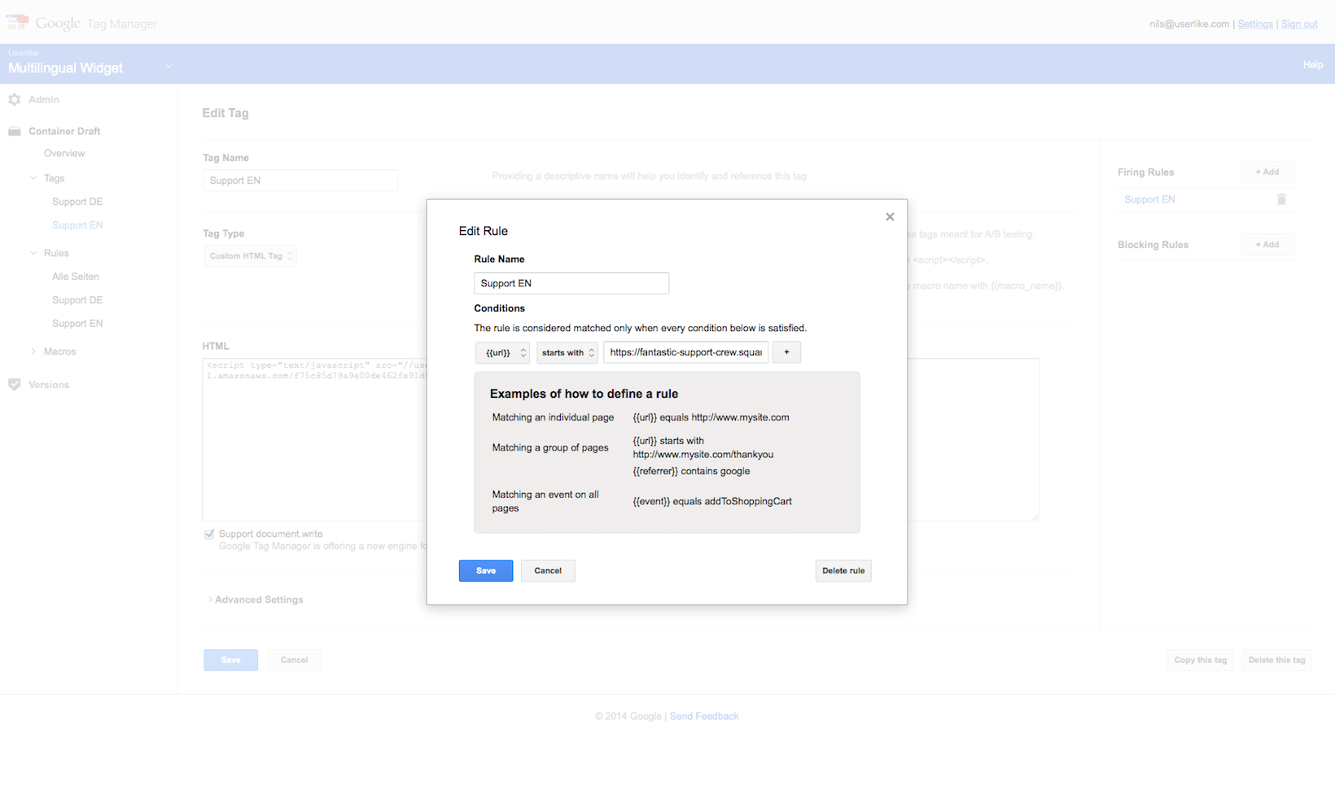Click Copy this tag button
Viewport: 1335px width, 802px height.
point(1201,660)
